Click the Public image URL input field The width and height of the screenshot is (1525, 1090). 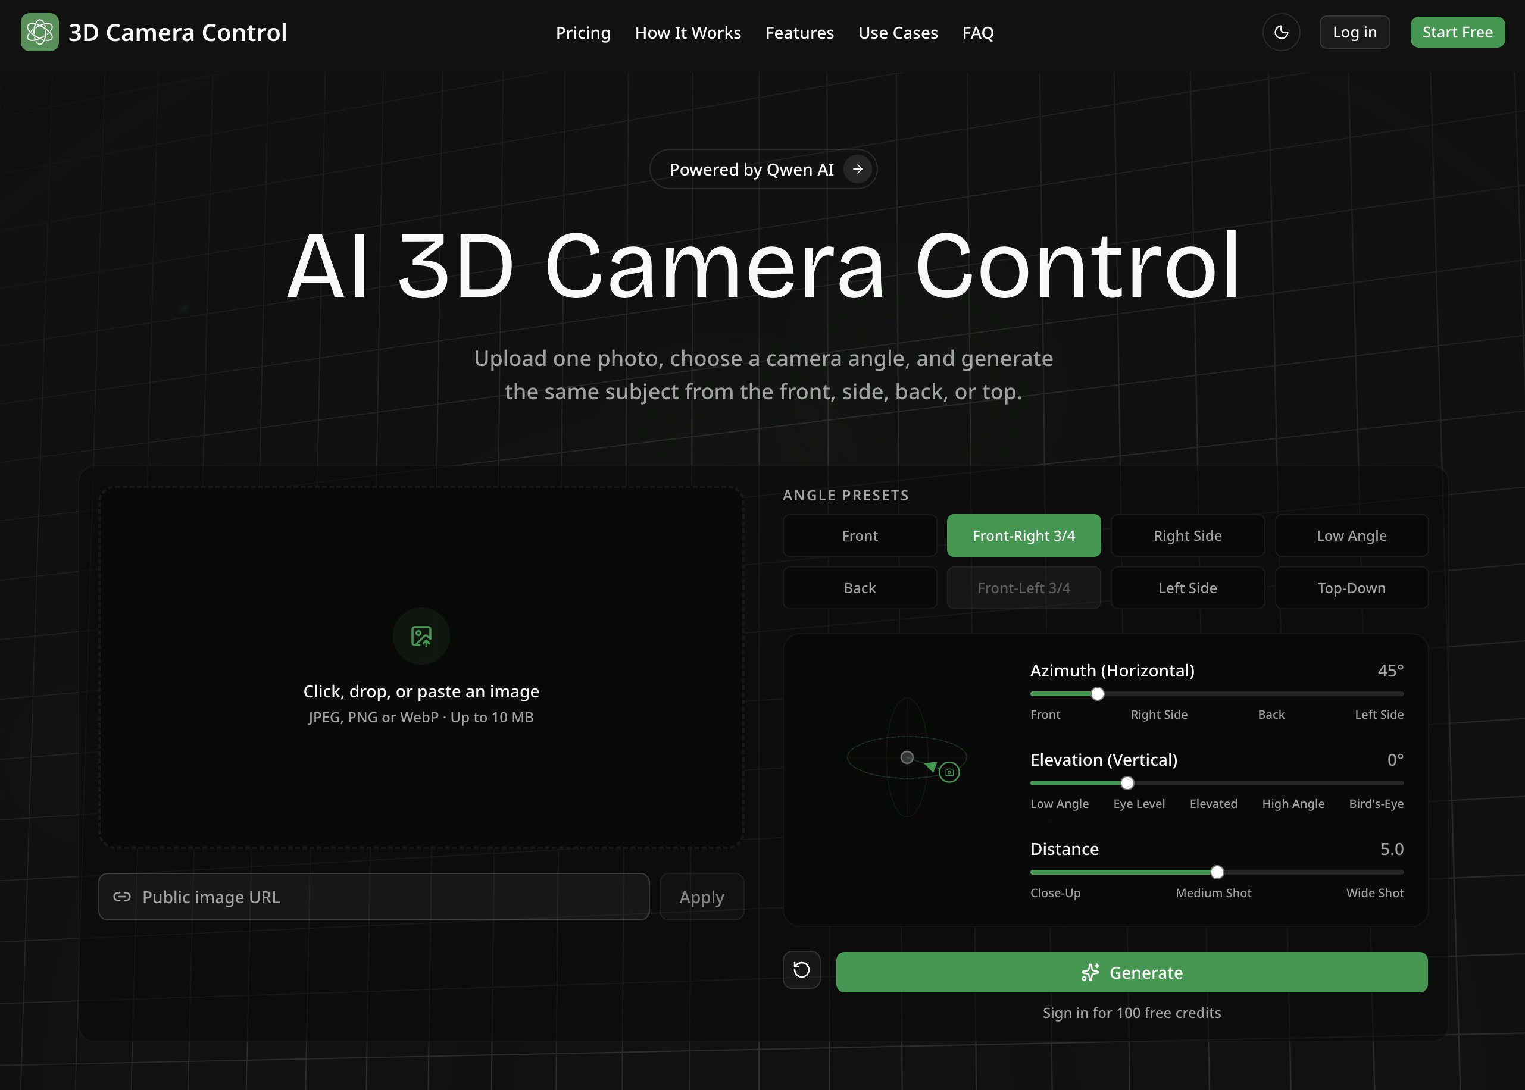coord(373,897)
